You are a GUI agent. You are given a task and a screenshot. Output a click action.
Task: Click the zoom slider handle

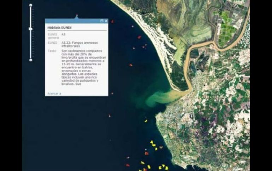tap(31, 29)
